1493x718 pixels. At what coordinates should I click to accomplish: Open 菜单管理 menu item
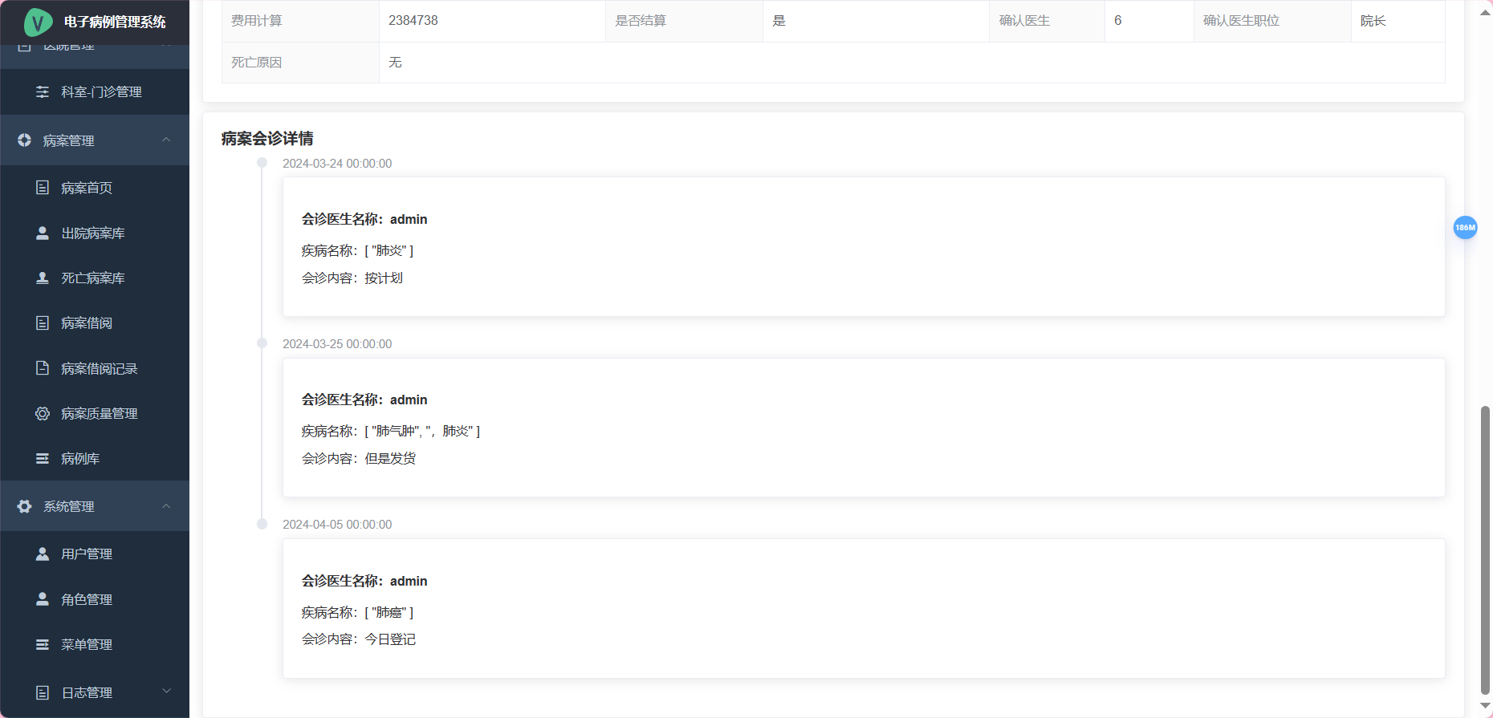pyautogui.click(x=95, y=645)
